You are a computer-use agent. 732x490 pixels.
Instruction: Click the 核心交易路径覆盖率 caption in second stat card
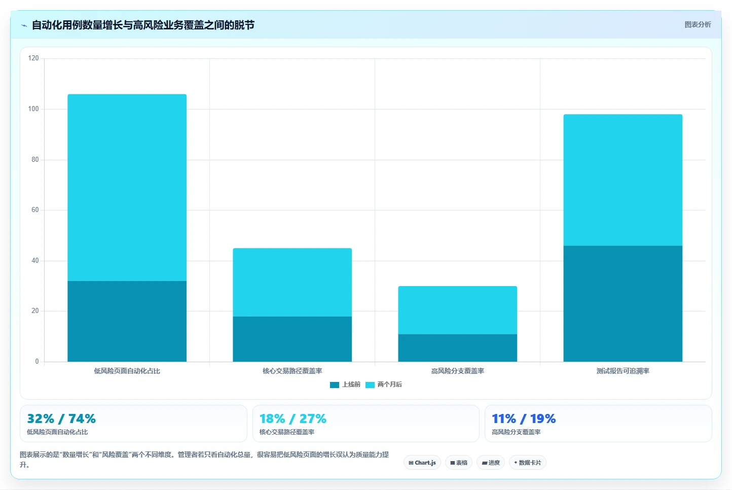[x=287, y=432]
